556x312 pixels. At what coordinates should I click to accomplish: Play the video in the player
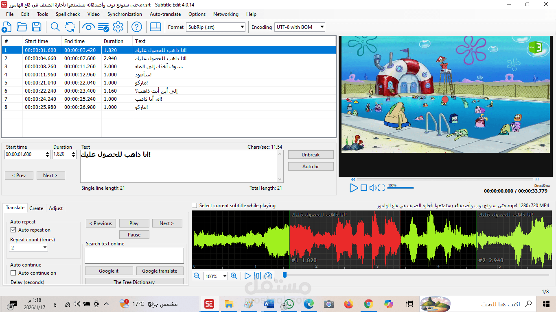pos(354,188)
